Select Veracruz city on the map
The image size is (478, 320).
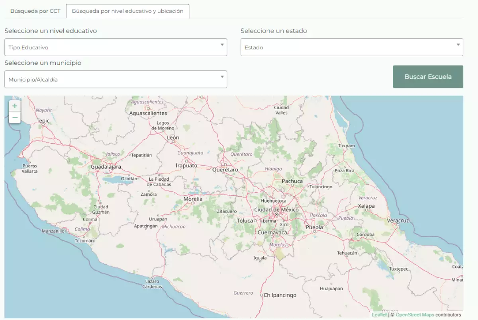coord(398,220)
